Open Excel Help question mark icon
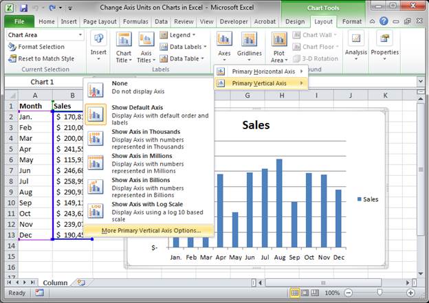 coord(384,21)
